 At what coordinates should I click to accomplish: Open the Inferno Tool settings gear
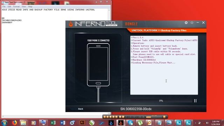tap(186, 23)
